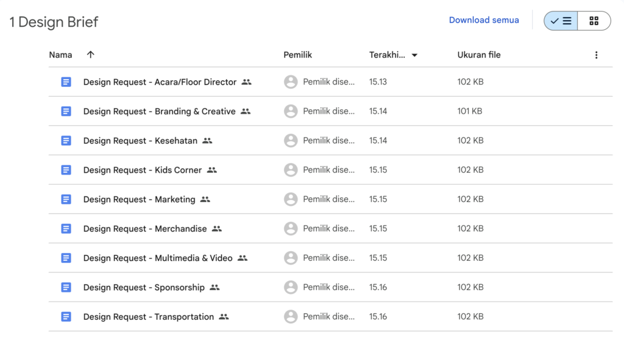Click the shared people icon next to Kesehatan

pos(207,140)
